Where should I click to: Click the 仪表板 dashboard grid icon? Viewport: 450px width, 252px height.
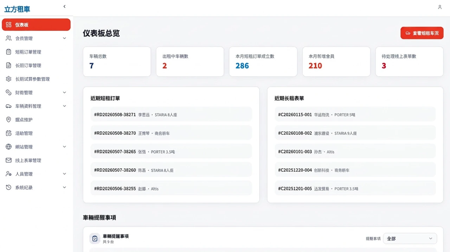click(9, 25)
